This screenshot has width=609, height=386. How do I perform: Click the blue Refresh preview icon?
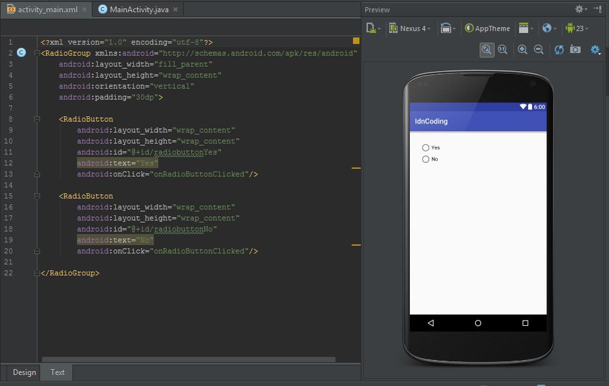click(559, 50)
